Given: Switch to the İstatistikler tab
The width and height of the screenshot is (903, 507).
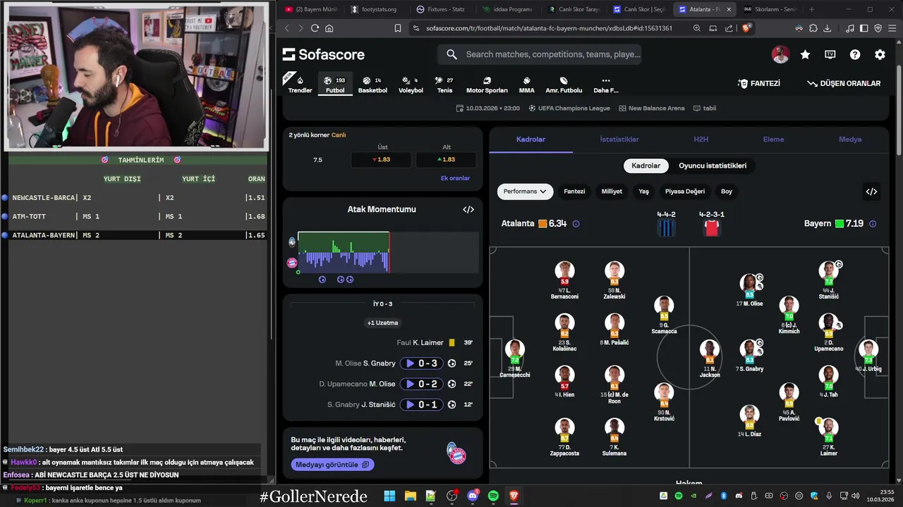Looking at the screenshot, I should pos(619,139).
